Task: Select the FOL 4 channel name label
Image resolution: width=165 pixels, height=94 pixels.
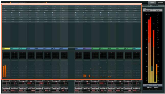Action: point(120,49)
